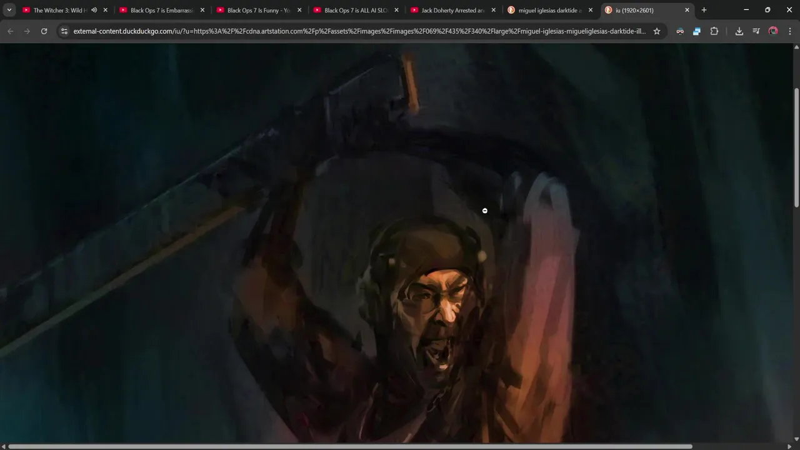Close Black Ops 7 is ALL AI SLOP tab
This screenshot has width=800, height=450.
coord(396,10)
